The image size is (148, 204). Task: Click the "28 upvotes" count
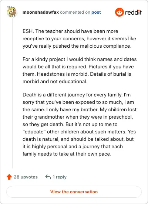26,177
